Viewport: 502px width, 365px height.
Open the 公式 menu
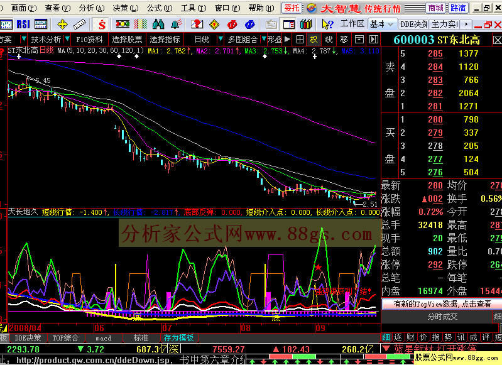click(x=159, y=8)
